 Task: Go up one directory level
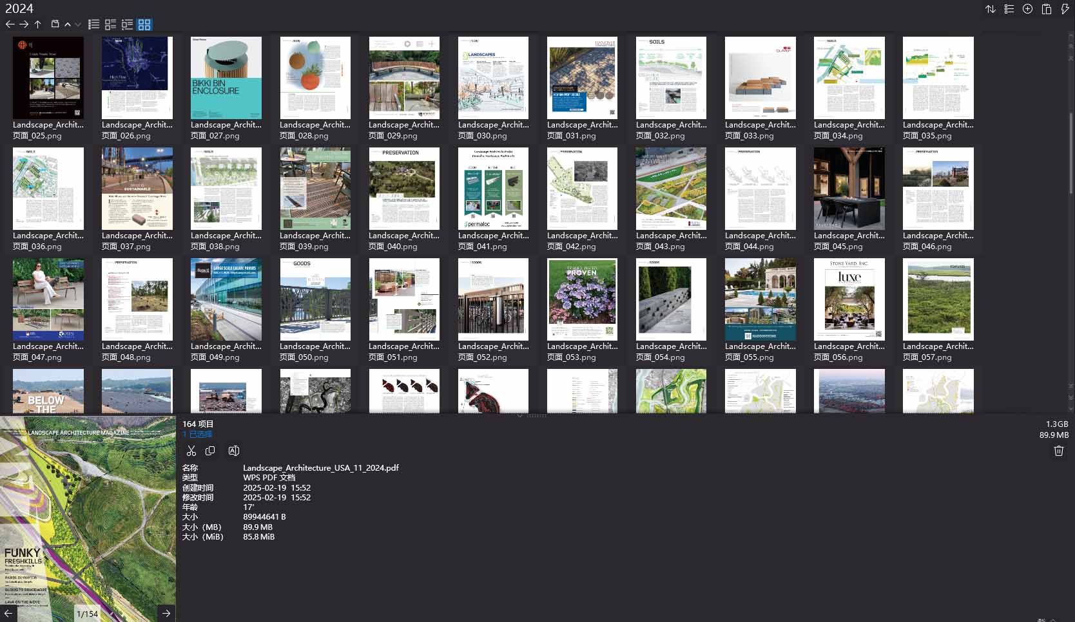coord(38,24)
